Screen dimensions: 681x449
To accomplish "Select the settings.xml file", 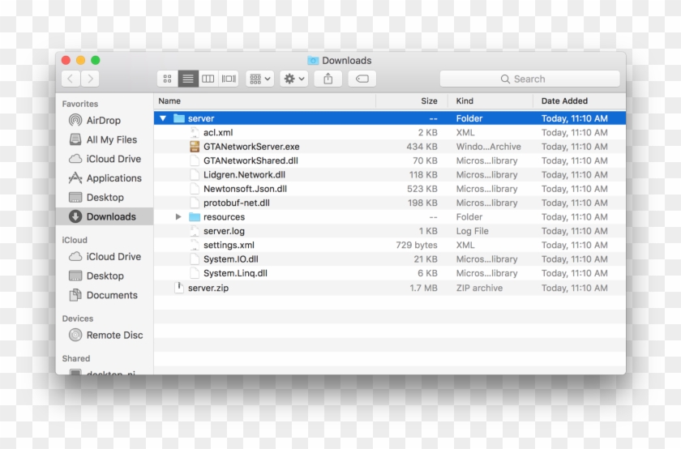I will (x=390, y=245).
